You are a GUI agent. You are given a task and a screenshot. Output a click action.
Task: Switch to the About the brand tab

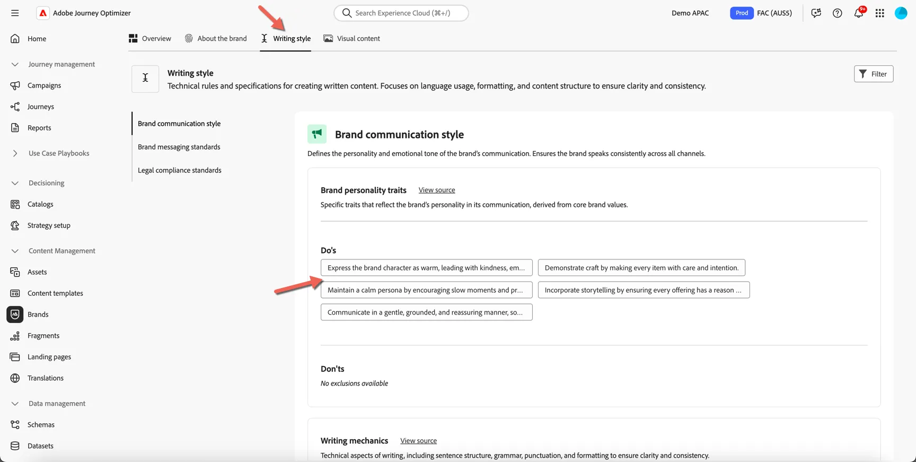pos(216,38)
